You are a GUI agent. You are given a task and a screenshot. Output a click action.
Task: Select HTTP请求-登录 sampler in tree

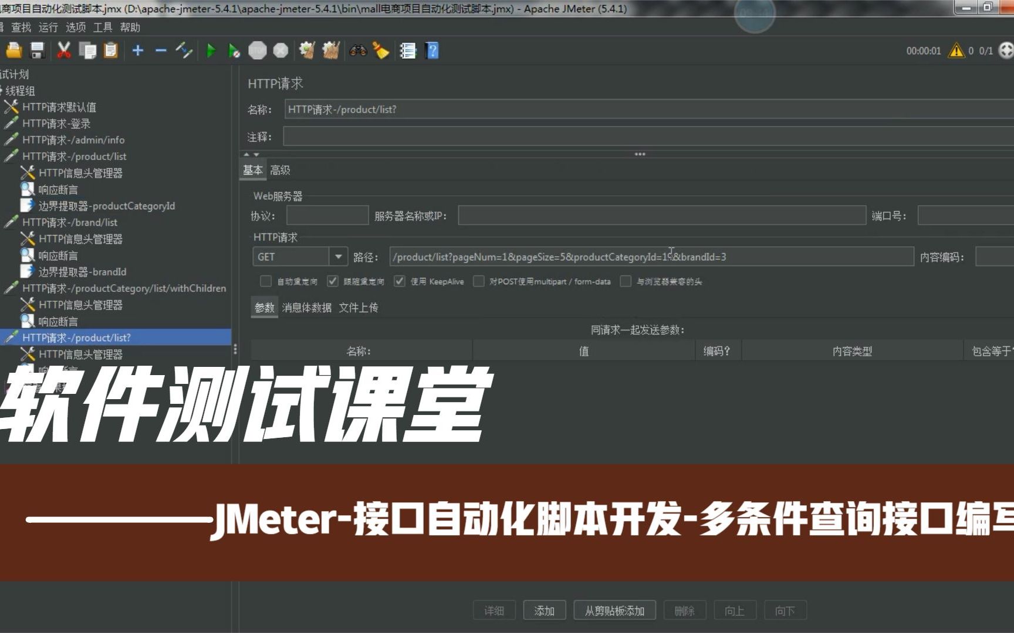pos(56,124)
